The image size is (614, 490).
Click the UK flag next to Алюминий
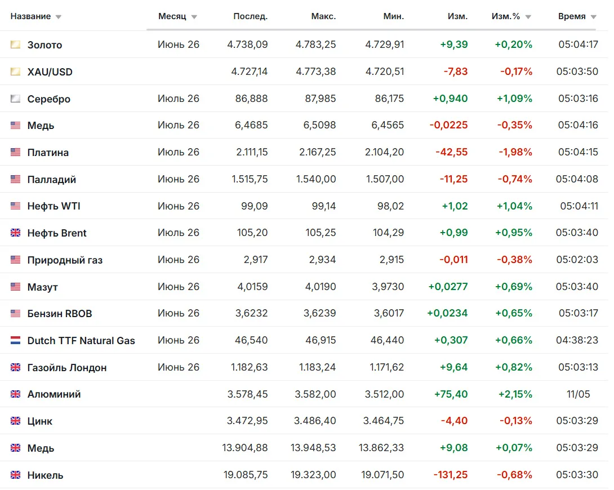point(15,394)
